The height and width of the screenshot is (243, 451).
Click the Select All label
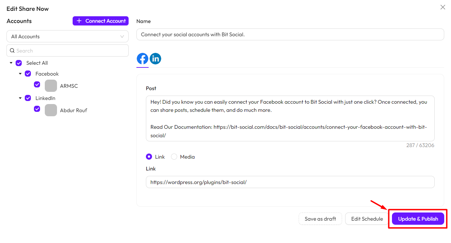point(37,63)
